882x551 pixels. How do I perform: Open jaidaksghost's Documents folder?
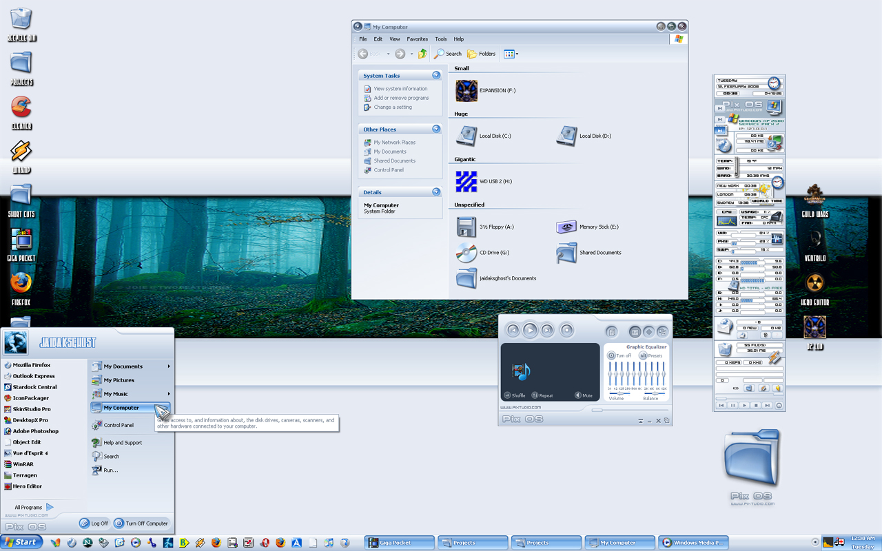pos(495,278)
